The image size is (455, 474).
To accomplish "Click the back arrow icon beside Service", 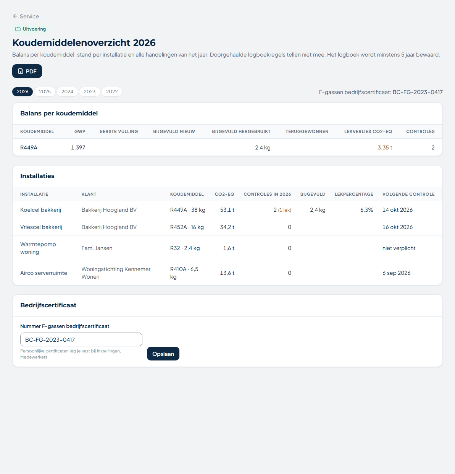I will [x=15, y=16].
